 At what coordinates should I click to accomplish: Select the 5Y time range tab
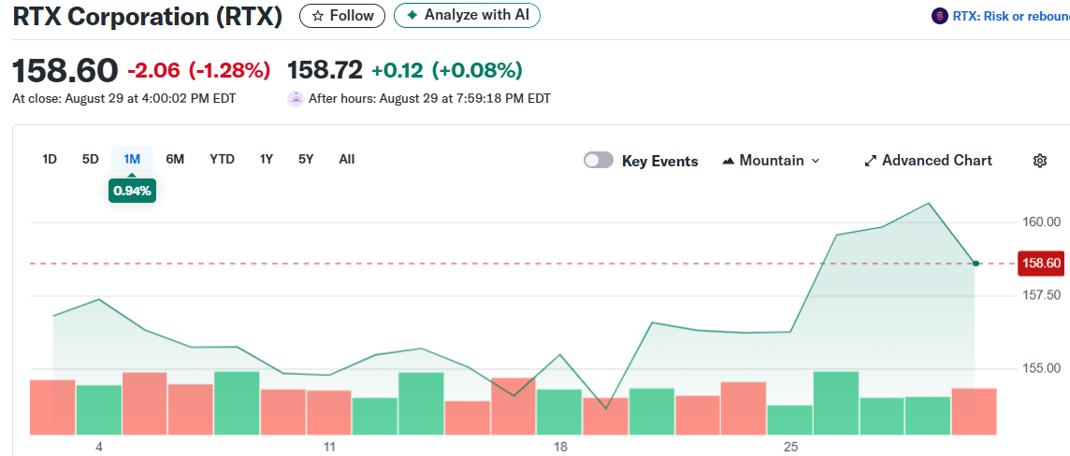[306, 160]
